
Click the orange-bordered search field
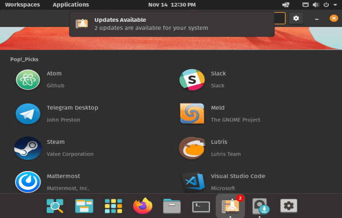point(280,18)
